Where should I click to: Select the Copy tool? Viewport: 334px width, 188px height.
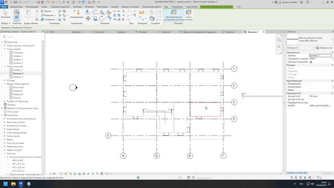point(95,19)
